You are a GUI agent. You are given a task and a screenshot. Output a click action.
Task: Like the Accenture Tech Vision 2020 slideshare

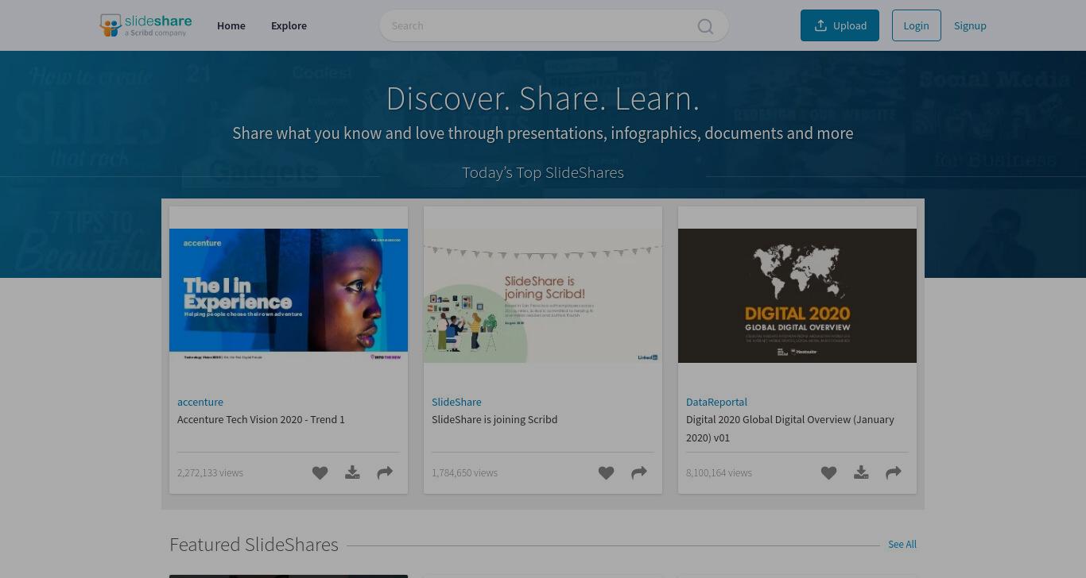click(320, 473)
